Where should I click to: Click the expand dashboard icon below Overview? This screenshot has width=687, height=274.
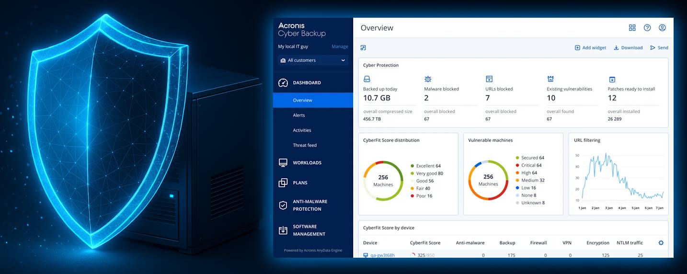tap(363, 48)
